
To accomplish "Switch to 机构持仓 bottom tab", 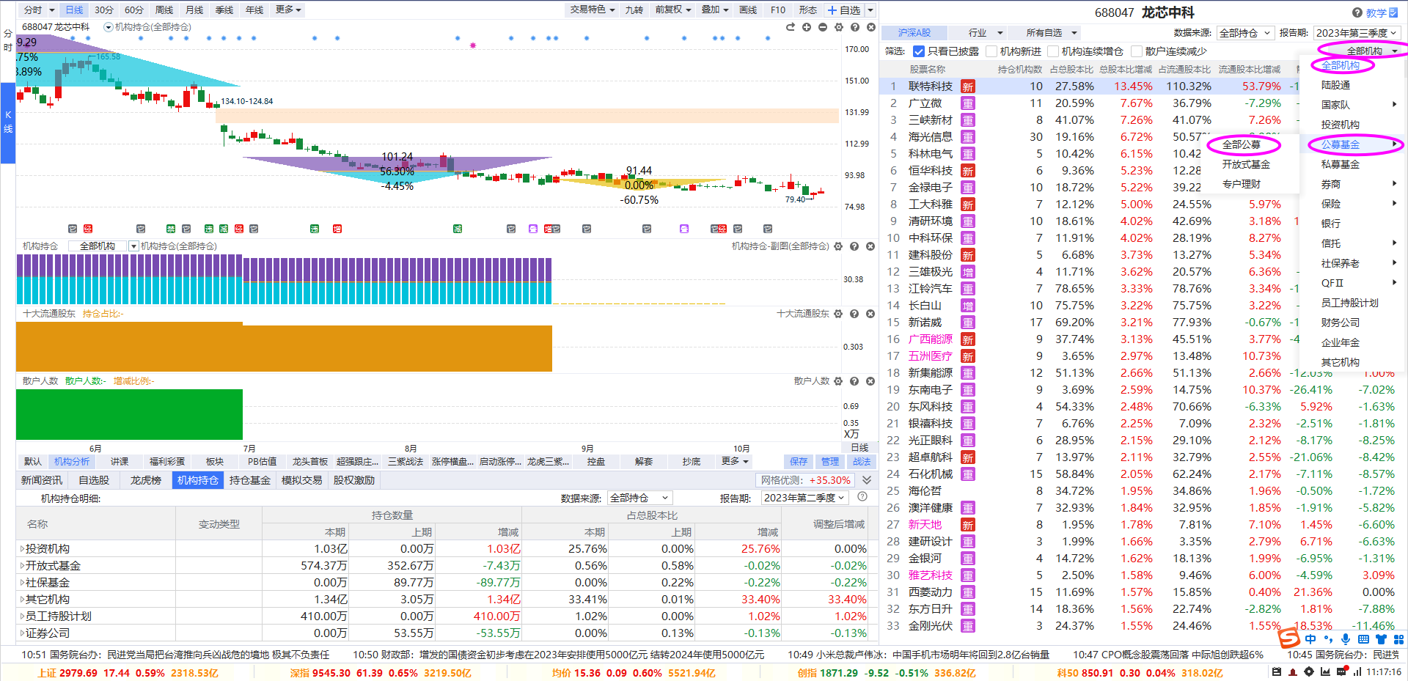I will click(198, 480).
